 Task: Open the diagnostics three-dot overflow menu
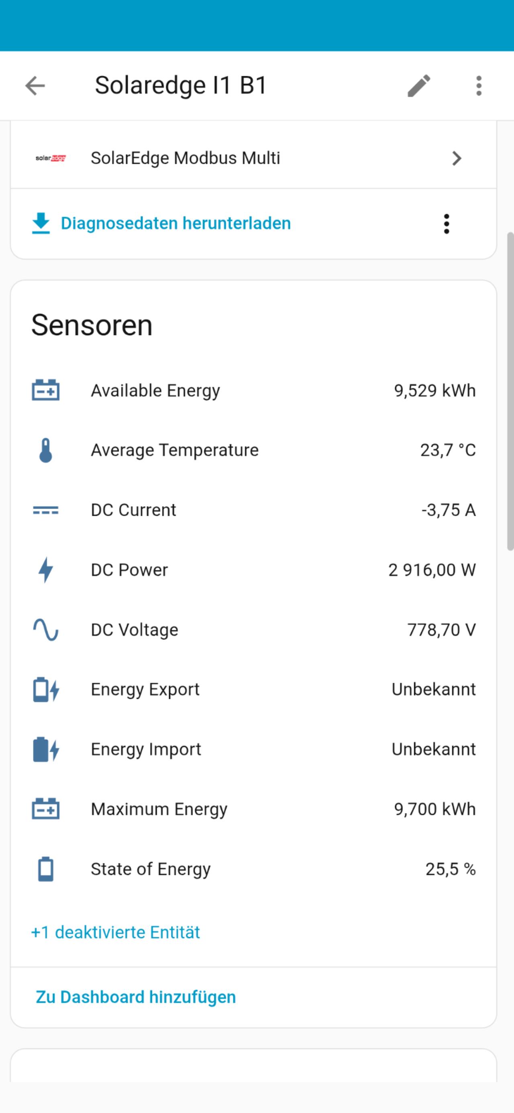[x=447, y=224]
